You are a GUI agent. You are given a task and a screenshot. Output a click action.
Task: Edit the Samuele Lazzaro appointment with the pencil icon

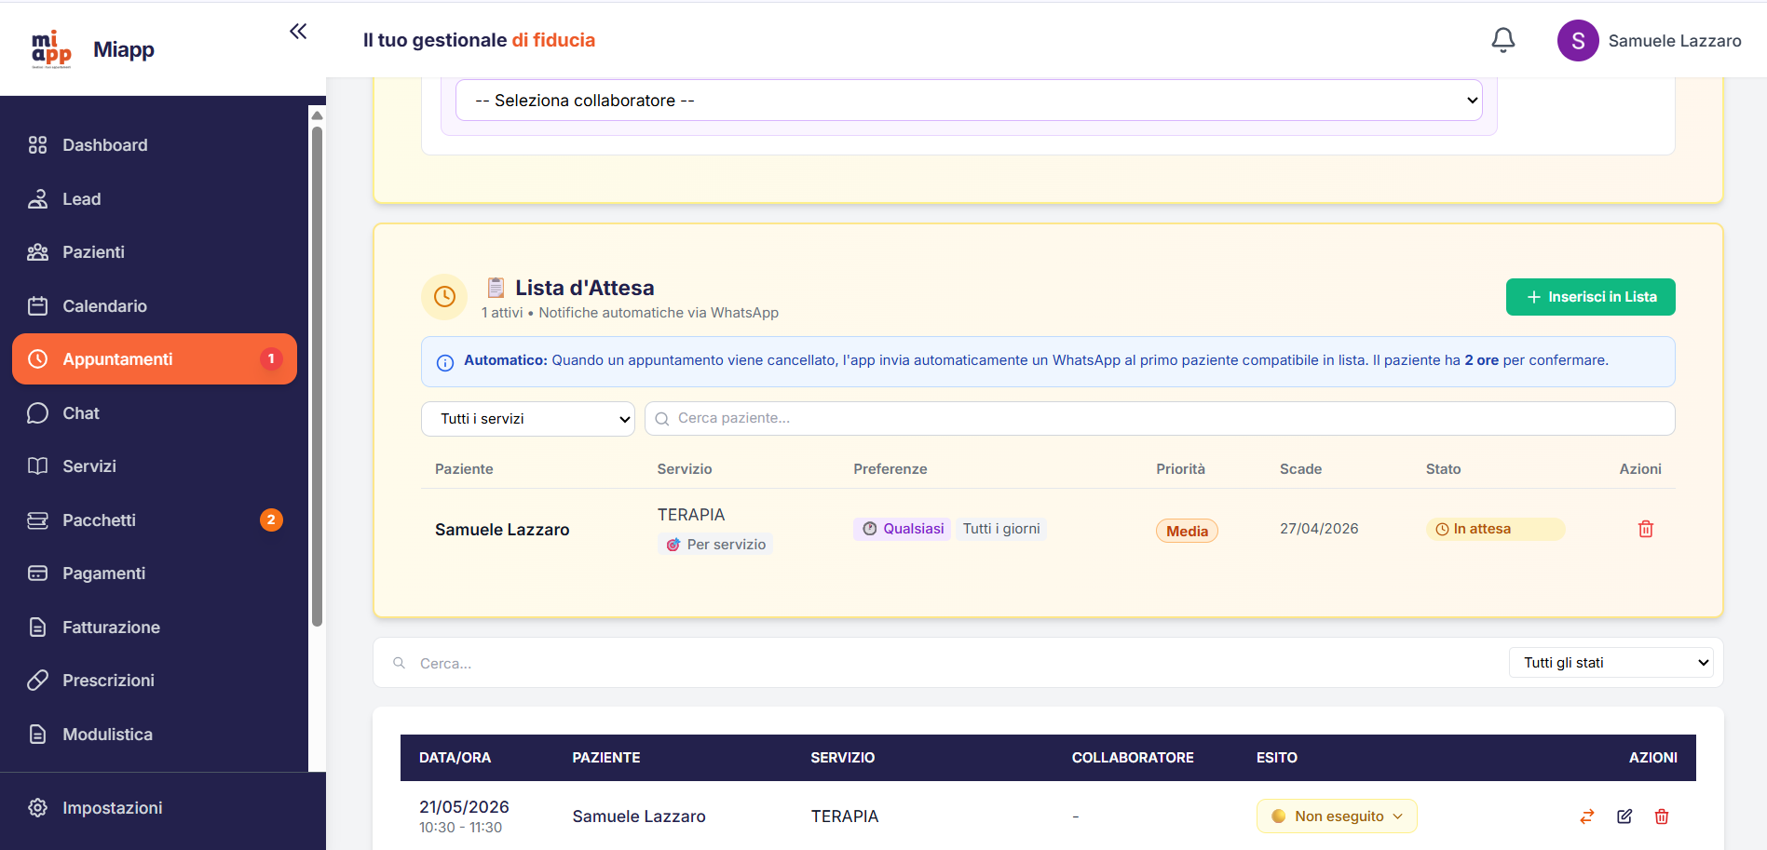[x=1624, y=816]
